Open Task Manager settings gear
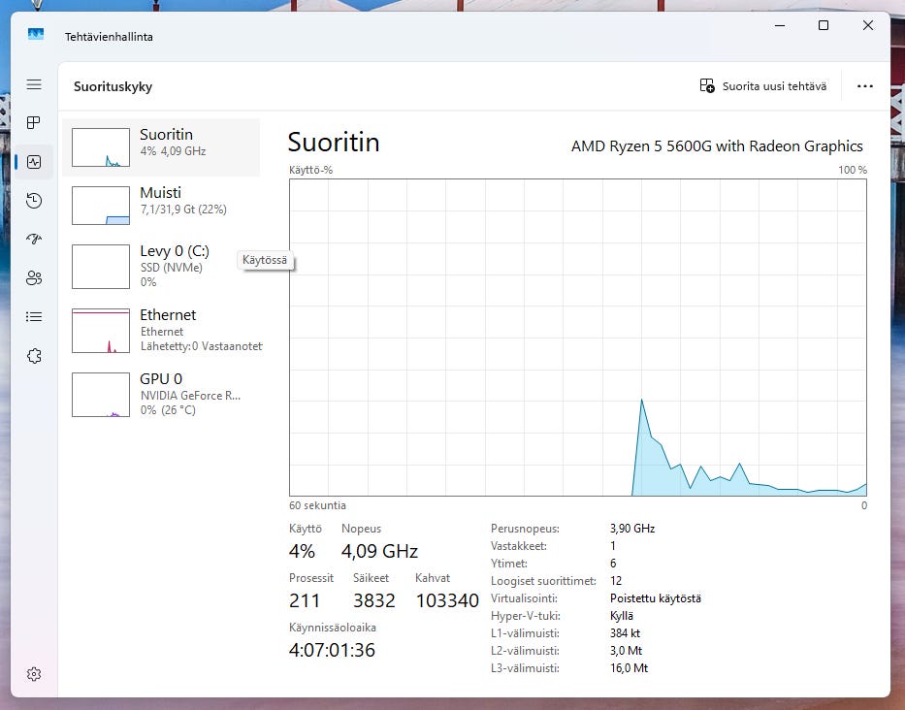The height and width of the screenshot is (710, 905). (34, 674)
